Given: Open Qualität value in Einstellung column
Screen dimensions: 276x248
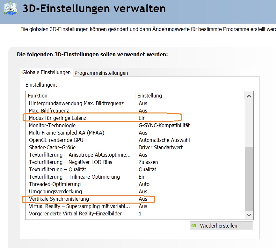Looking at the screenshot, I should 147,169.
